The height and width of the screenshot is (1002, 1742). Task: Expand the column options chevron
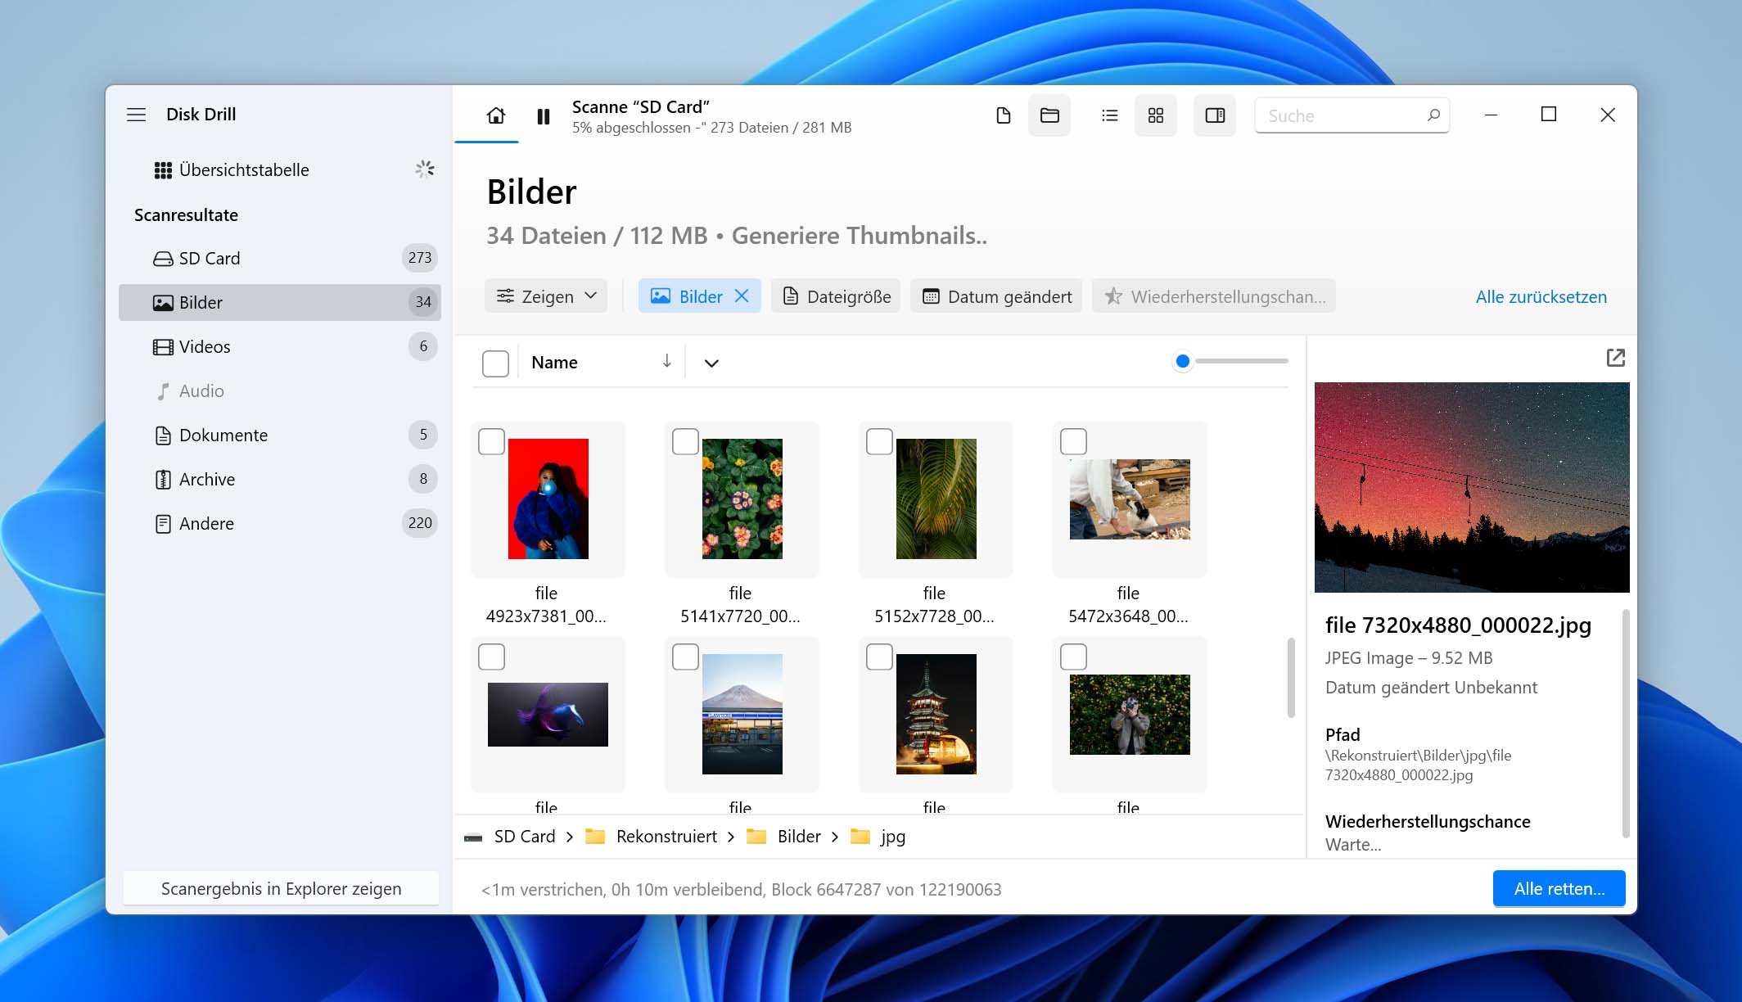click(x=711, y=363)
